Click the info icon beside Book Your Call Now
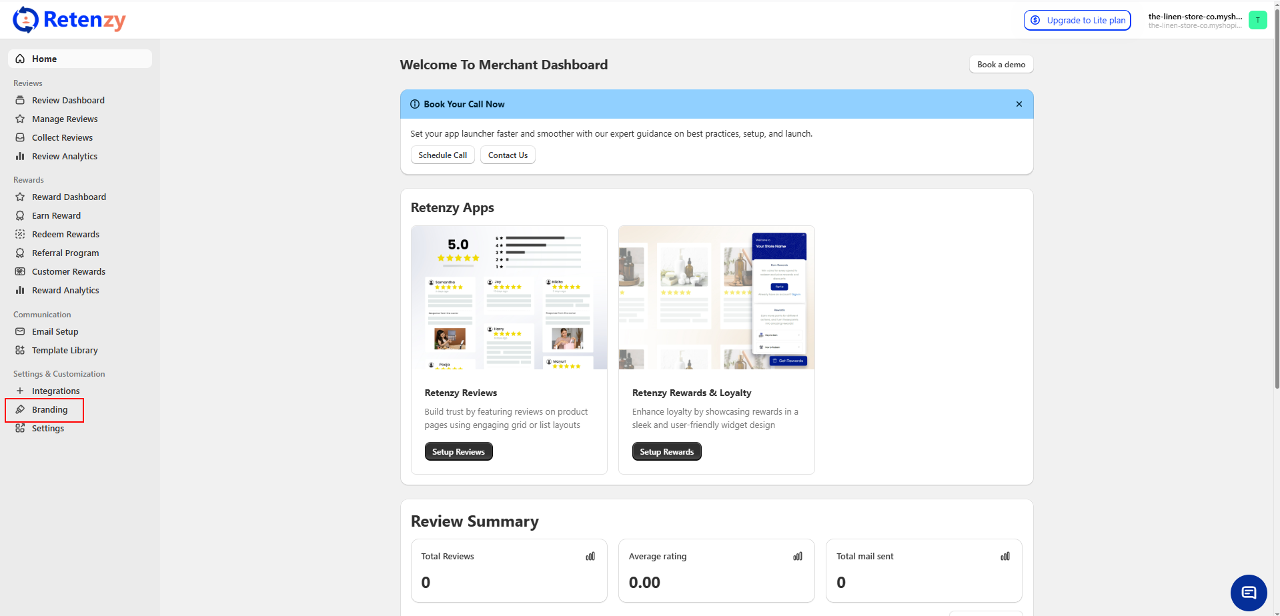This screenshot has width=1280, height=616. [415, 105]
